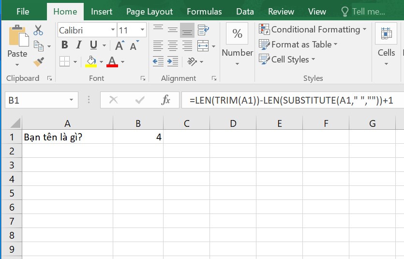
Task: Click the Paste clipboard icon
Action: [x=18, y=36]
